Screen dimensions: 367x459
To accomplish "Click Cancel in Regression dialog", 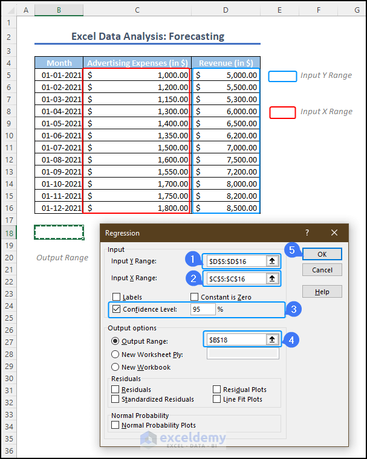I will point(322,270).
